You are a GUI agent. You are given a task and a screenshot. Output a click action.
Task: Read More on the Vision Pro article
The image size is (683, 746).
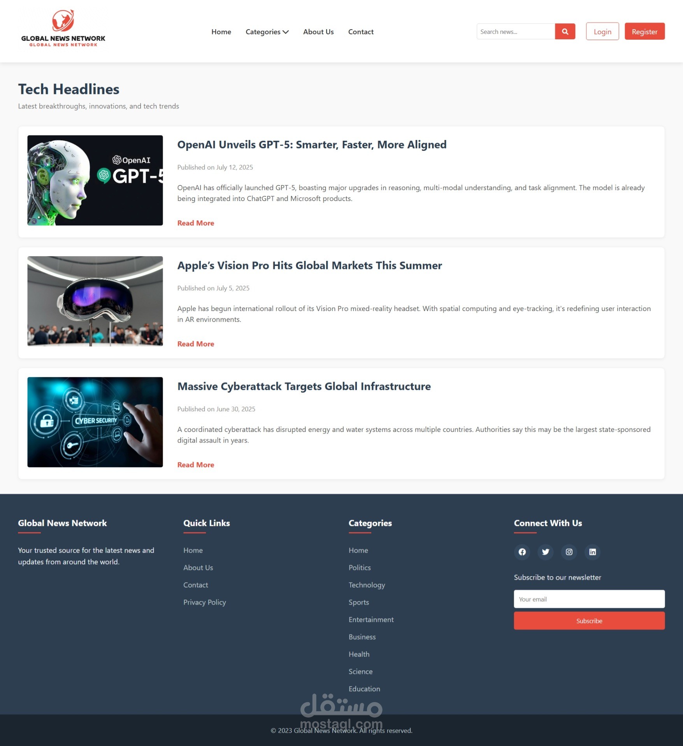[x=196, y=344]
